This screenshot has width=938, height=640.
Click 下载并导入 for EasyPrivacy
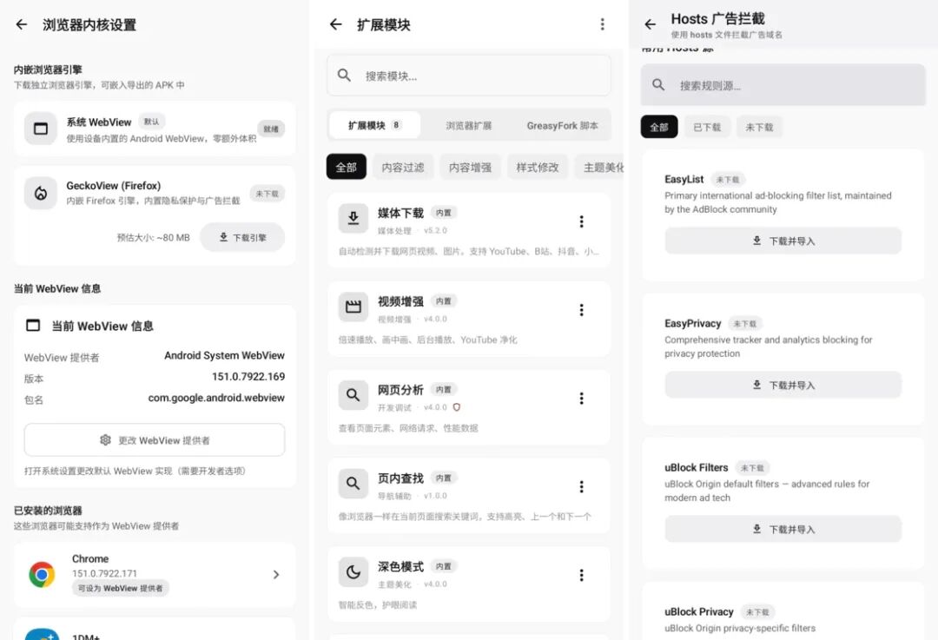(x=783, y=386)
